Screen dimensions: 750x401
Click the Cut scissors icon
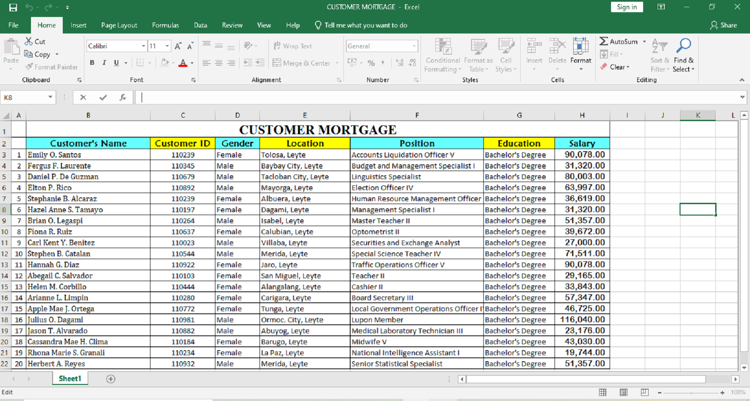[x=28, y=41]
